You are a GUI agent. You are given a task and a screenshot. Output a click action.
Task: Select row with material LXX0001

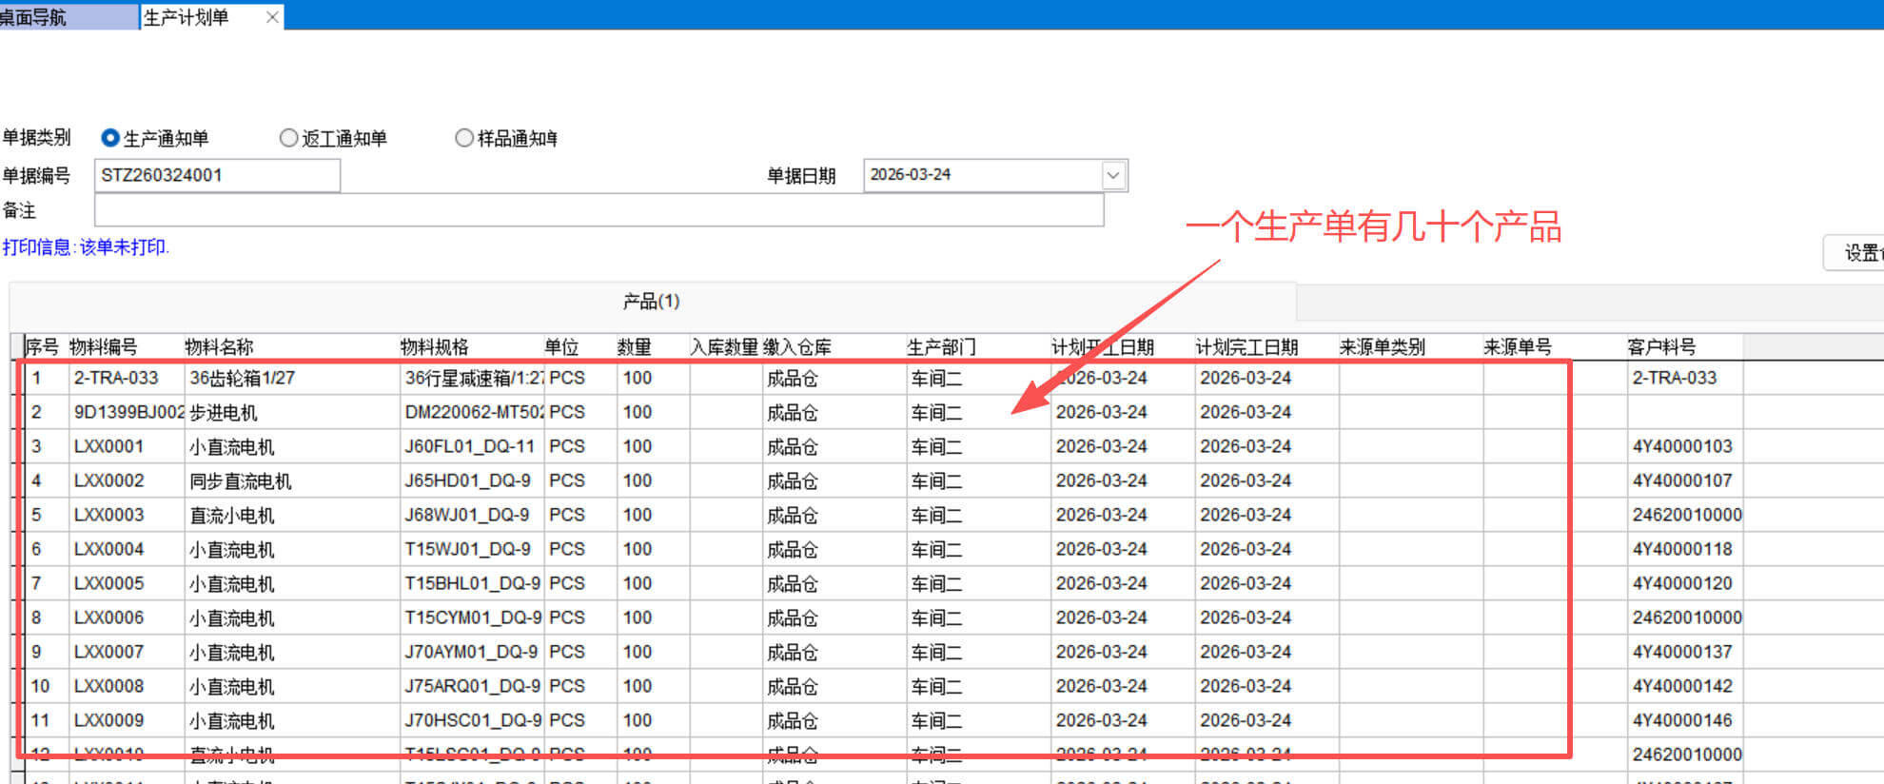(109, 446)
